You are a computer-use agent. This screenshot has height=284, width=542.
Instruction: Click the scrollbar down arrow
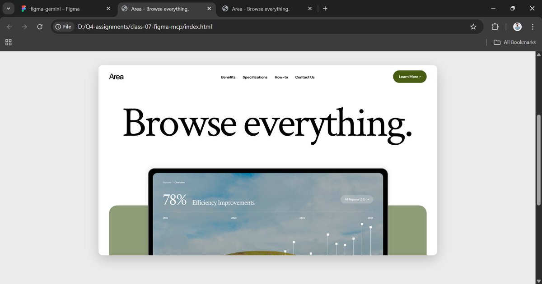point(538,281)
